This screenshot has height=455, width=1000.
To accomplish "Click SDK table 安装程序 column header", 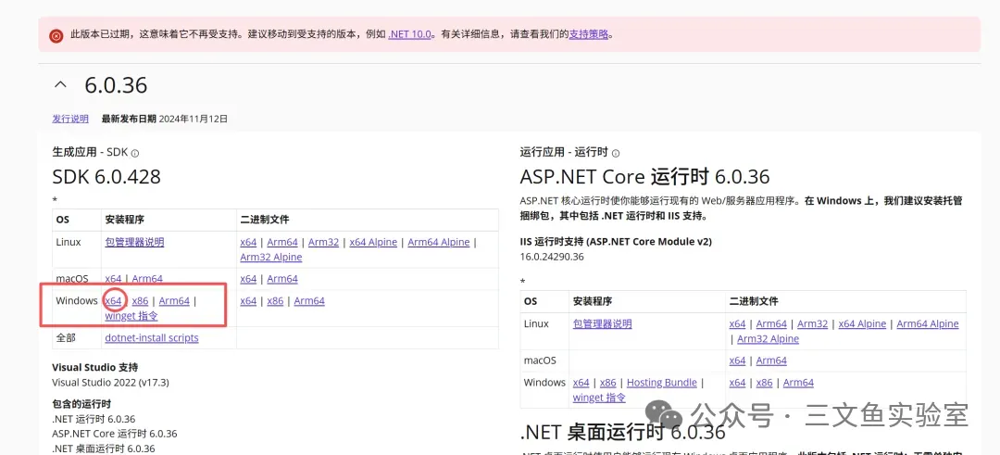I will pos(125,219).
